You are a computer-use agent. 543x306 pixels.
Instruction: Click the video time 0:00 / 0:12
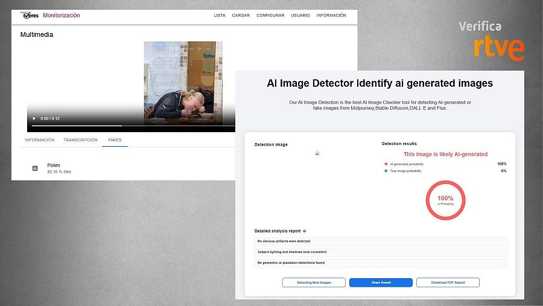[50, 118]
